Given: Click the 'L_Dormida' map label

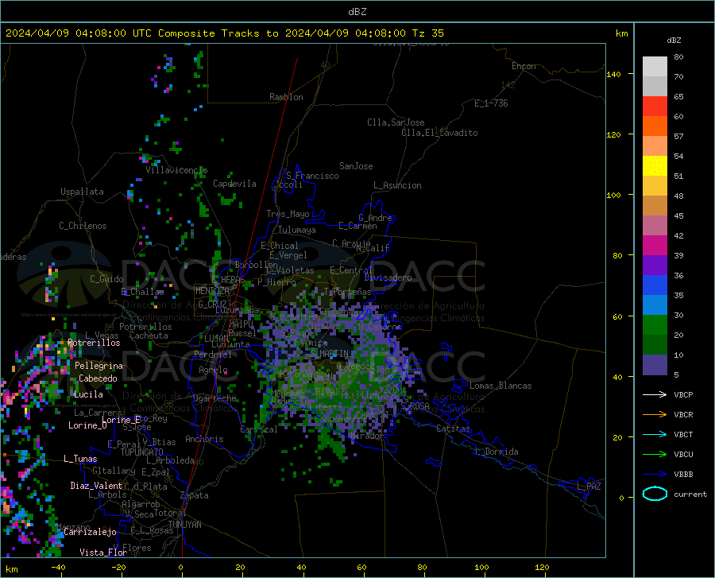Looking at the screenshot, I should (497, 452).
